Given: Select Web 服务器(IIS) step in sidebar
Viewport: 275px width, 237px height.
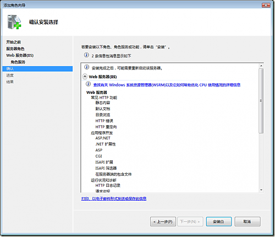Looking at the screenshot, I should click(x=20, y=55).
